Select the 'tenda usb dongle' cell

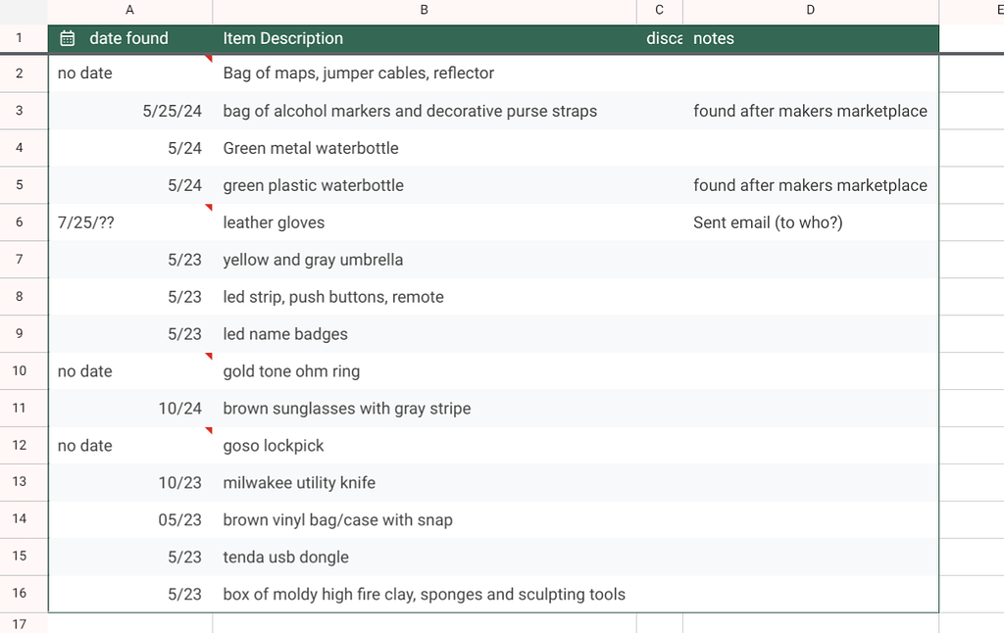pos(285,557)
